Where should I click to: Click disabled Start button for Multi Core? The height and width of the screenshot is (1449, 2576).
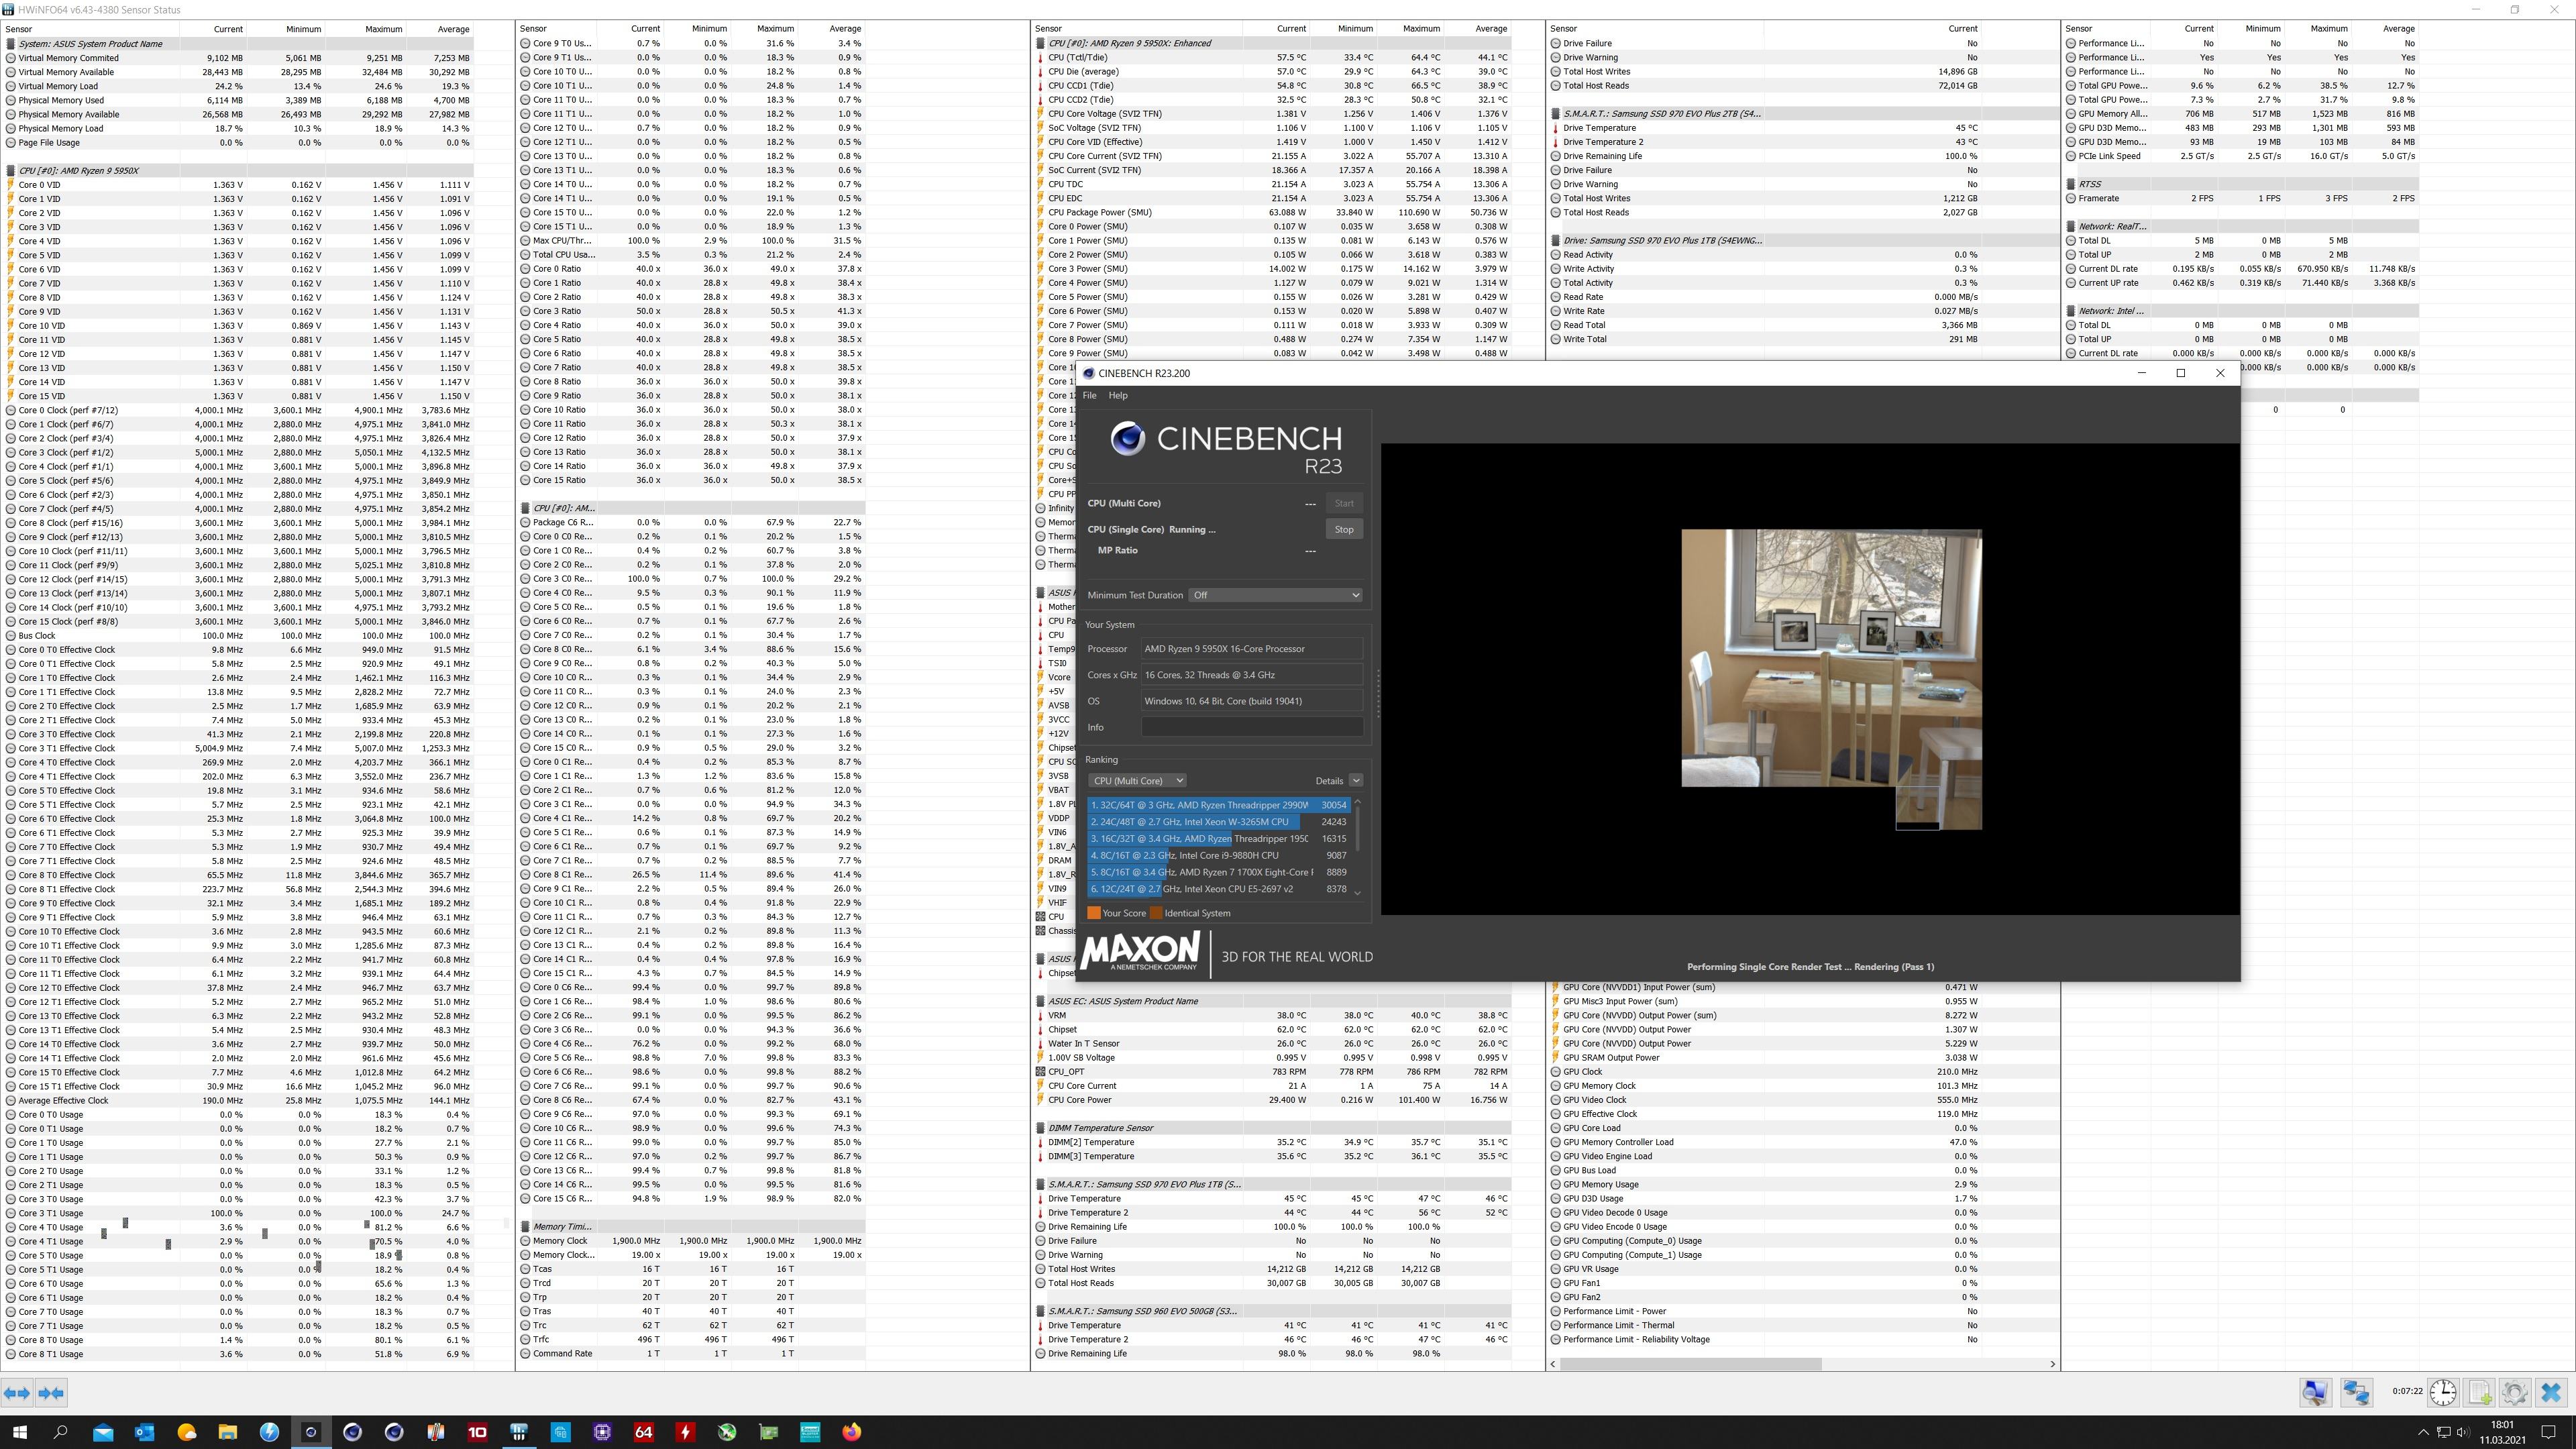click(x=1344, y=503)
